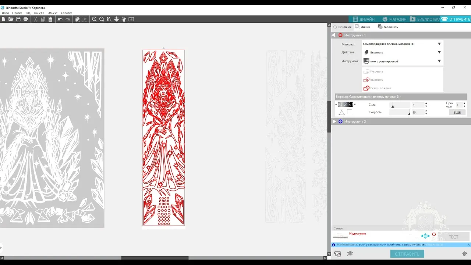471x265 pixels.
Task: Open the Материал dropdown
Action: pyautogui.click(x=403, y=44)
